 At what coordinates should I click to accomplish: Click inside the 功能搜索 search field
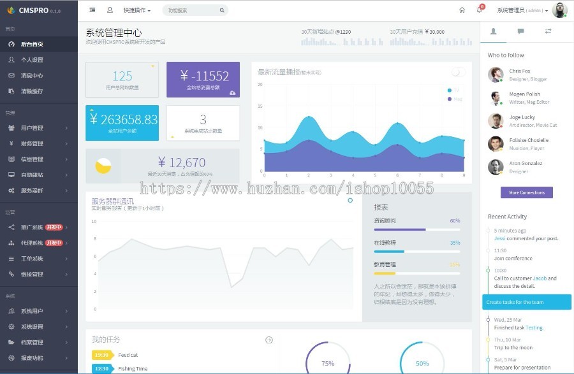tap(190, 11)
